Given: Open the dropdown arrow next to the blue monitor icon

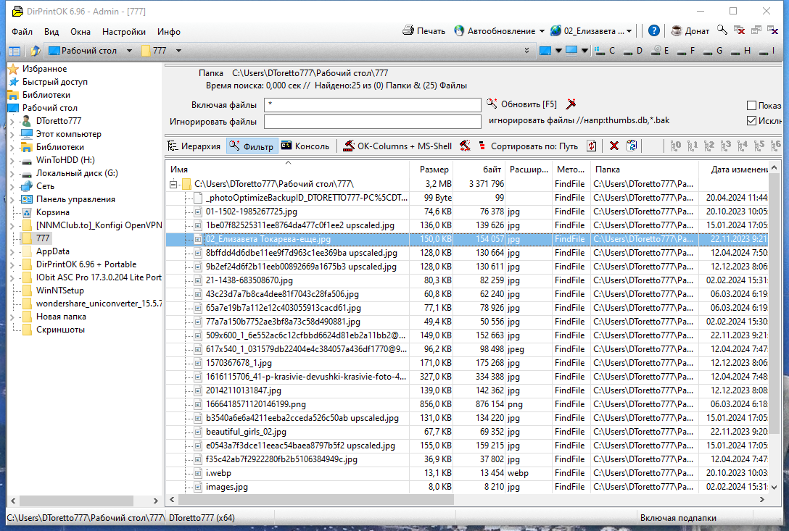Looking at the screenshot, I should click(x=558, y=51).
